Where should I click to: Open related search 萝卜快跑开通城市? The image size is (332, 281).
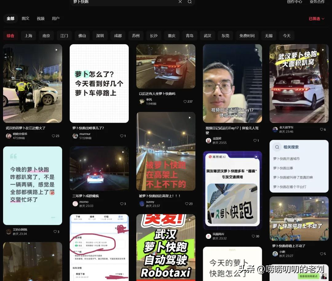tap(286, 159)
